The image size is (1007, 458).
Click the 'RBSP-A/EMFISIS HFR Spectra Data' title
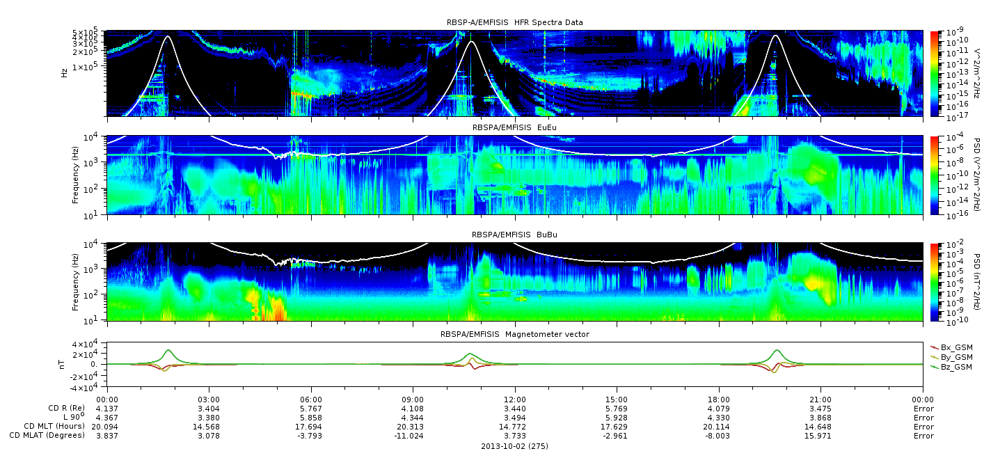point(514,22)
